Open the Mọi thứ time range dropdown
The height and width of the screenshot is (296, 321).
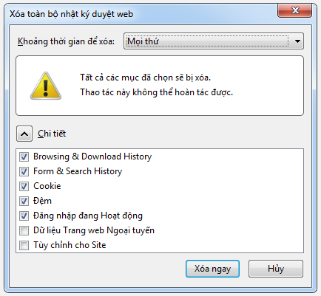click(x=214, y=41)
